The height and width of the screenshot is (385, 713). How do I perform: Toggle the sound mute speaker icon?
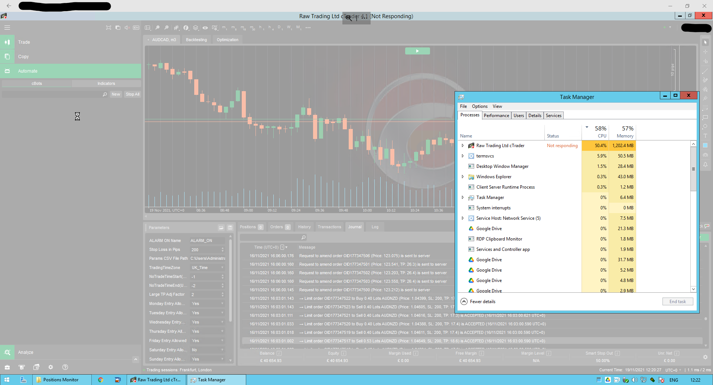127,27
